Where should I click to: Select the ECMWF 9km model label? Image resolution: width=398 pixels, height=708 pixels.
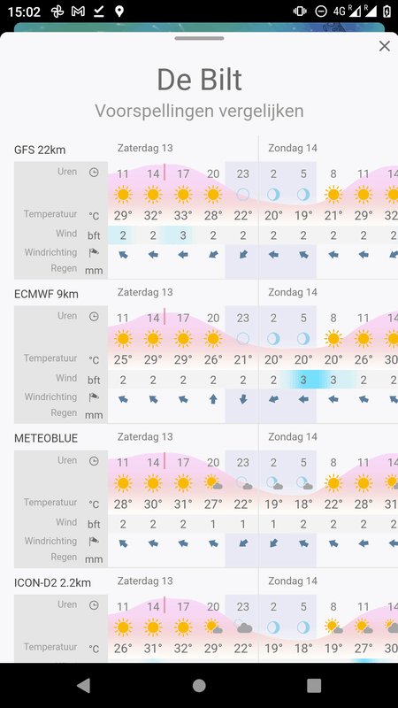click(x=46, y=295)
